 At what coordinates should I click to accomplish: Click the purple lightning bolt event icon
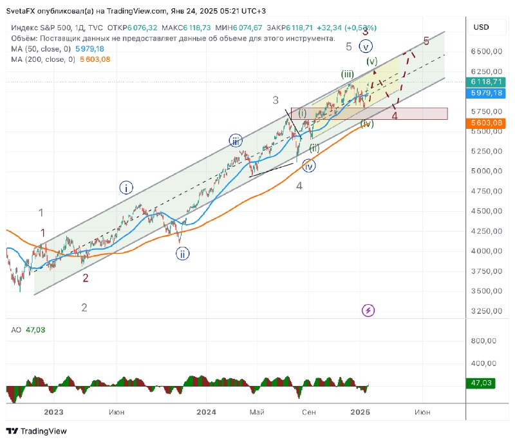pos(368,310)
